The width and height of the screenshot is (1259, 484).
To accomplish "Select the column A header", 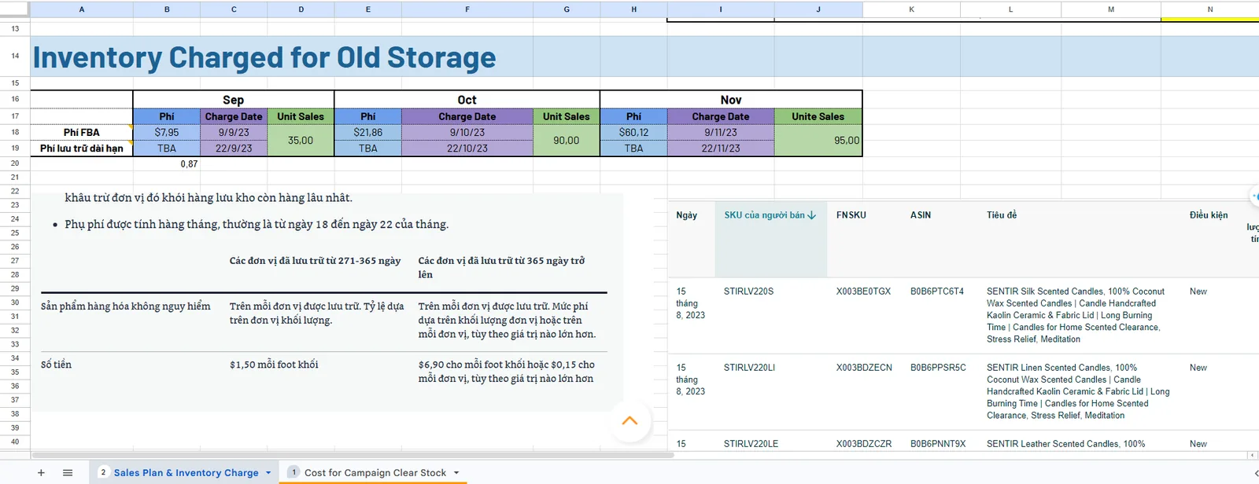I will coord(82,9).
